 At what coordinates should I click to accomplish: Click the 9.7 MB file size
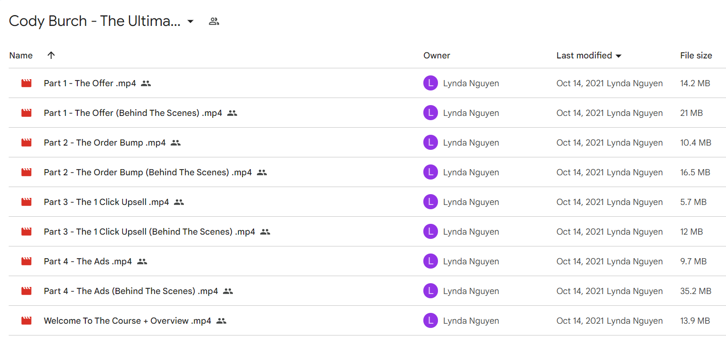[693, 262]
